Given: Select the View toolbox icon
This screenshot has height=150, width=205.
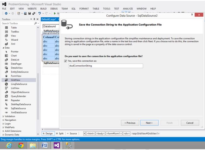Looking at the screenshot, I should [x=6, y=36].
